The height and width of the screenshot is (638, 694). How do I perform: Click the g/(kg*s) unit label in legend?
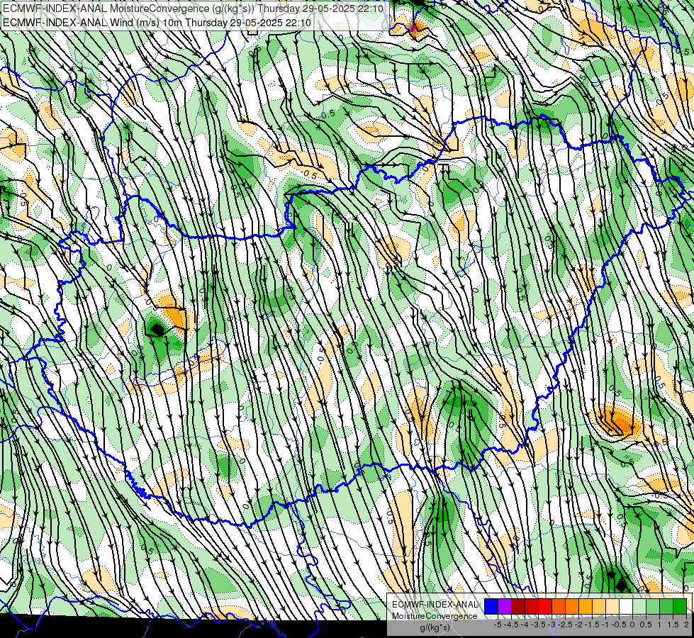coord(435,627)
